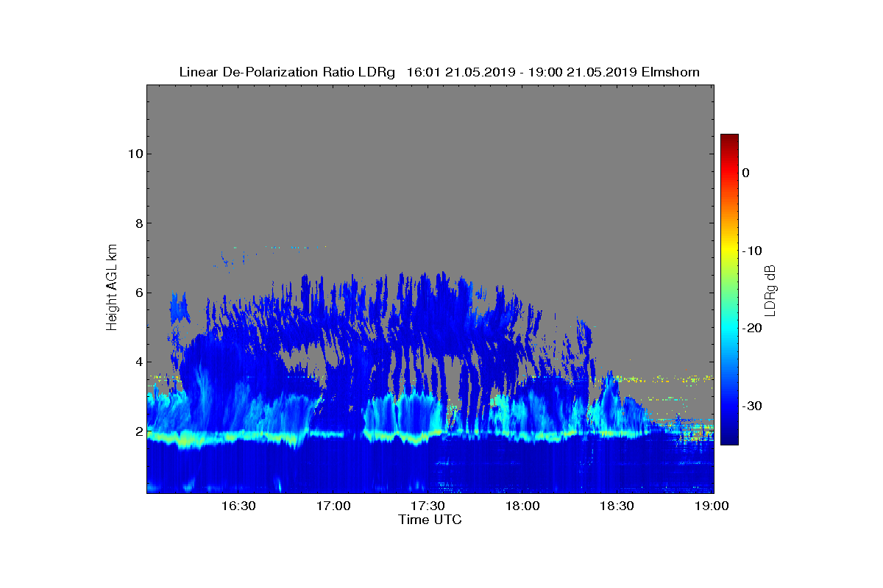This screenshot has width=883, height=588.
Task: Click the 17:00 time tick label
Action: click(333, 506)
